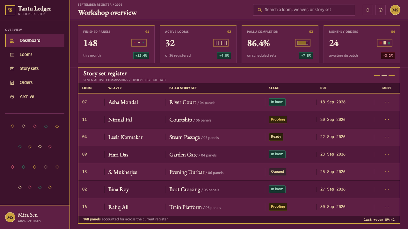Sort the register by the Due column header
The image size is (408, 229).
pos(324,88)
